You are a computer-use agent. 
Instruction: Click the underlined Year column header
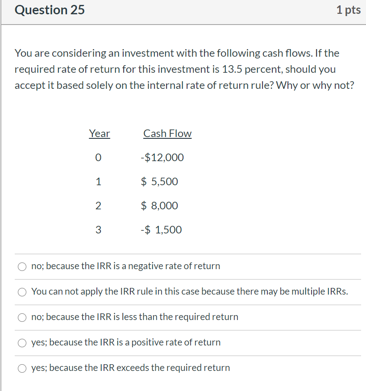100,133
